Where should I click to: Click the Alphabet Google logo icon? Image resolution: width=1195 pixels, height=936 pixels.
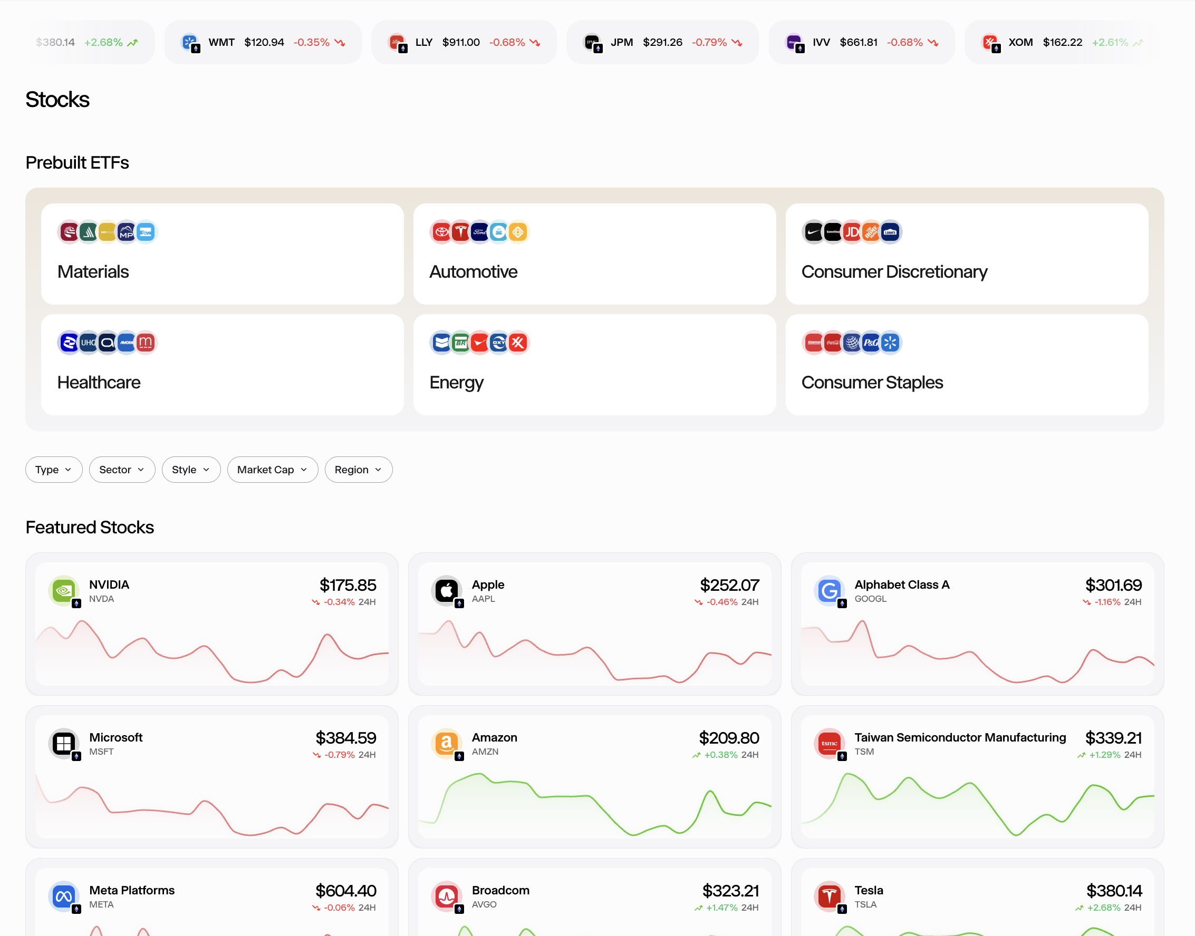pyautogui.click(x=828, y=591)
